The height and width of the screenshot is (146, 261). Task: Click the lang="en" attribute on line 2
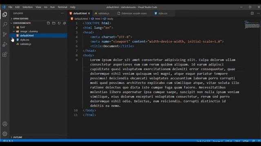pos(103,28)
